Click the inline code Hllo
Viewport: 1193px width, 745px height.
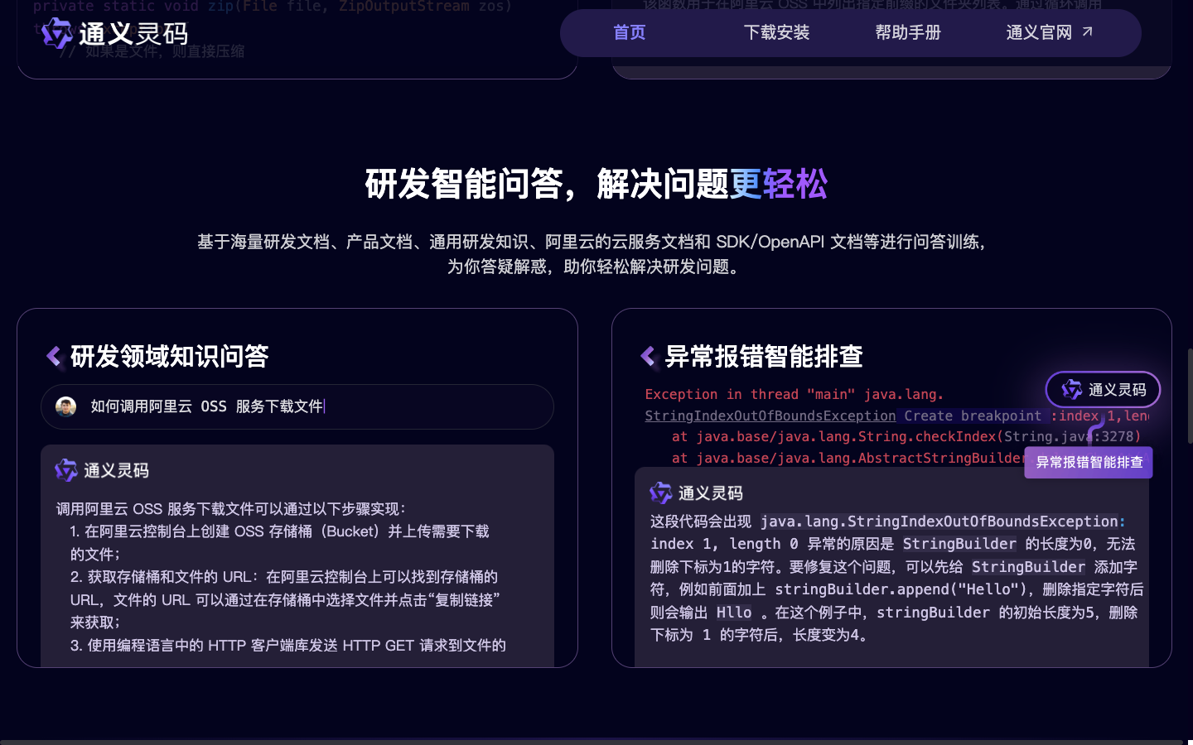coord(734,613)
